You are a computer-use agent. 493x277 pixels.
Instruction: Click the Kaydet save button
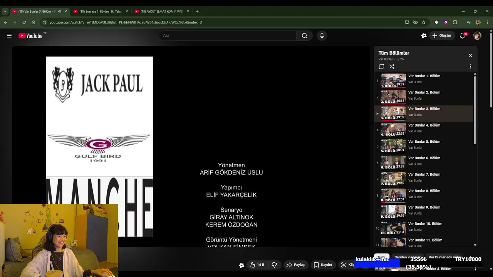[323, 265]
